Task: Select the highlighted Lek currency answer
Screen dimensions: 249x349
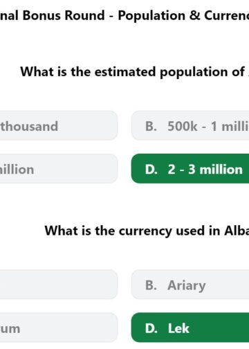Action: (190, 328)
